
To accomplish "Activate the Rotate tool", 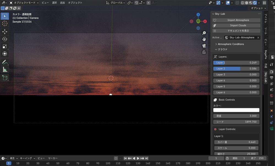I will click(5, 39).
